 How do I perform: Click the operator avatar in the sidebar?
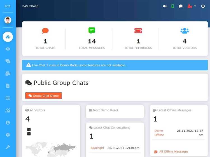point(8,20)
